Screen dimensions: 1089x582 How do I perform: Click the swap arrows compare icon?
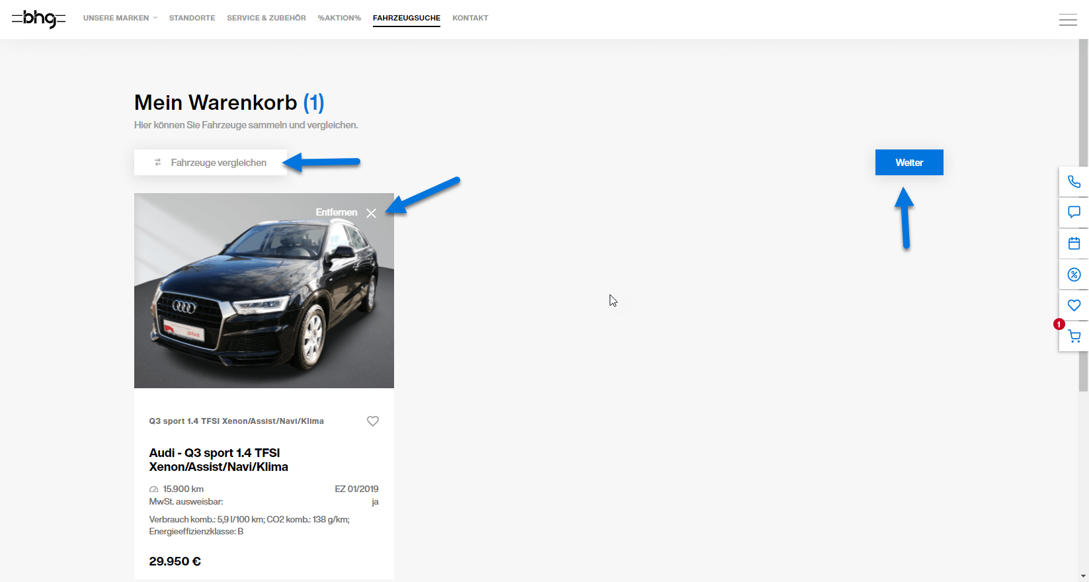[x=158, y=162]
